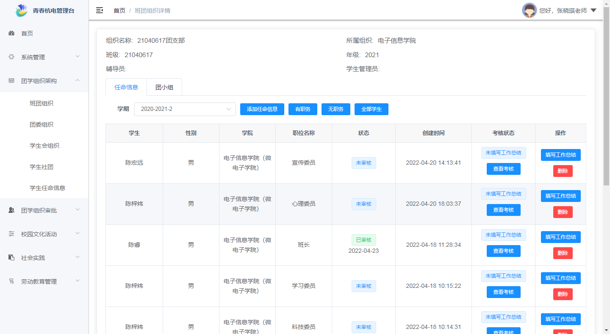Click 查看考核 in the 心理委员 row
The width and height of the screenshot is (610, 334).
(504, 210)
